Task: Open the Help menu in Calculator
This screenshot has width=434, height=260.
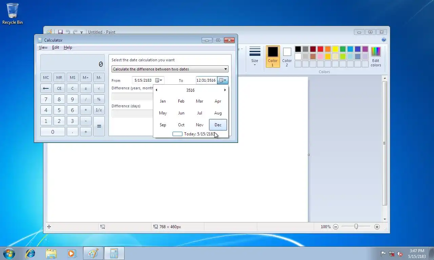Action: tap(68, 47)
